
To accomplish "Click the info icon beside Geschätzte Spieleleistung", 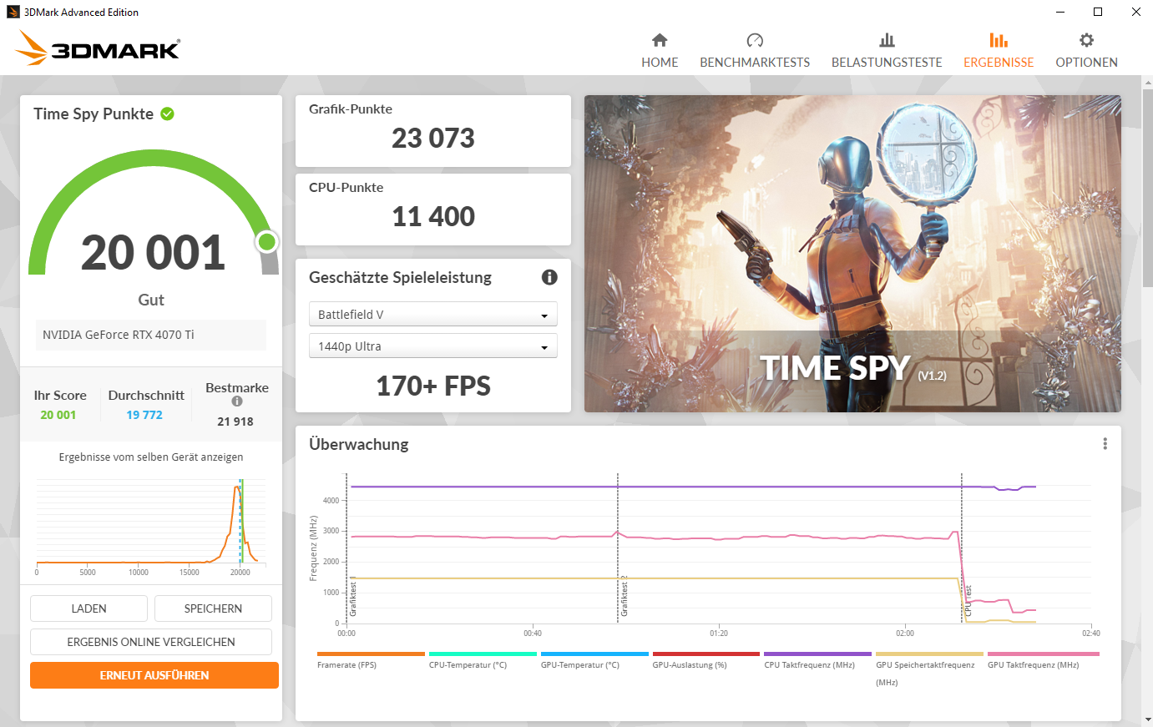I will point(549,277).
